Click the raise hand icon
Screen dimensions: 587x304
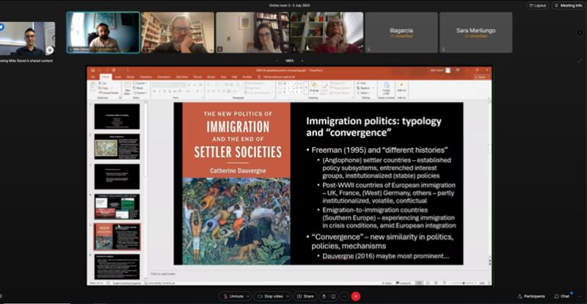[x=326, y=296]
